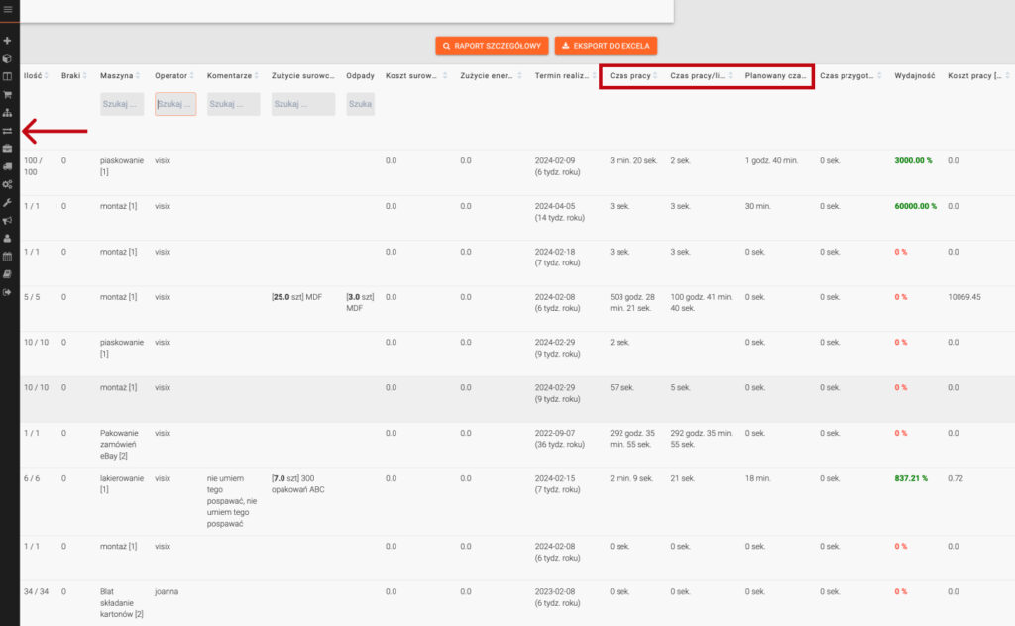Viewport: 1015px width, 626px height.
Task: Open the wrench tools icon
Action: tap(8, 202)
